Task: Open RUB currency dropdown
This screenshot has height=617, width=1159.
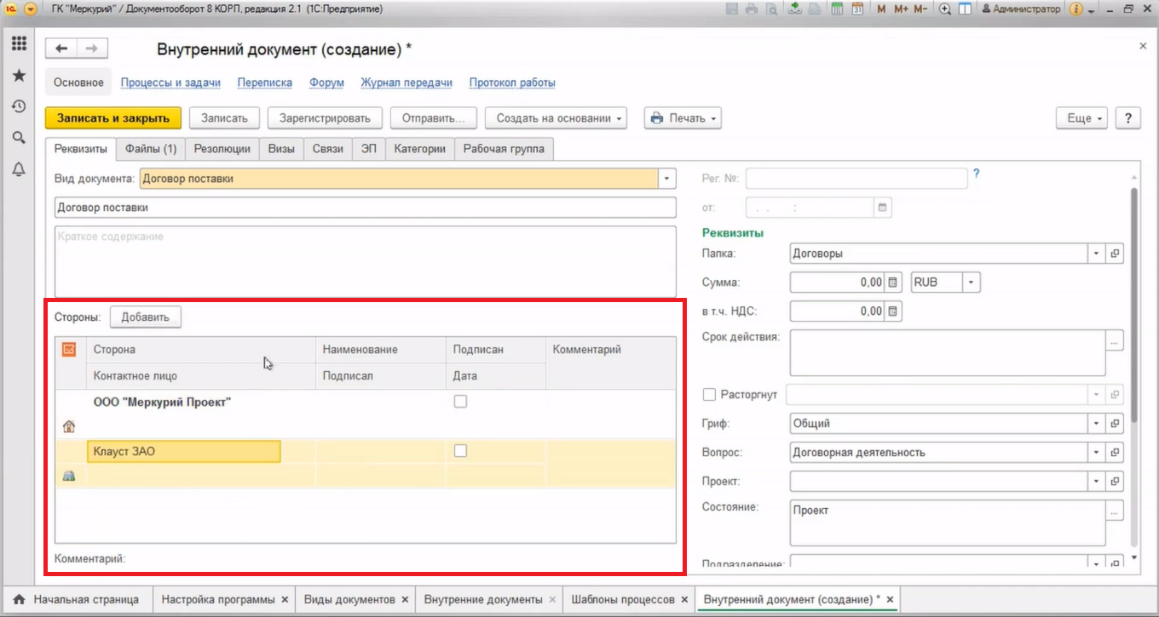Action: (x=972, y=282)
